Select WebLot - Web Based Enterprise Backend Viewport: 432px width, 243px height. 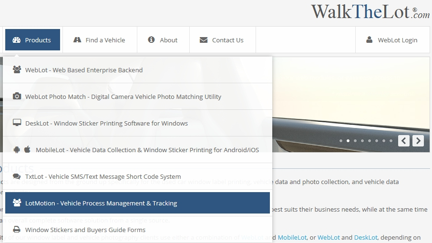coord(137,70)
